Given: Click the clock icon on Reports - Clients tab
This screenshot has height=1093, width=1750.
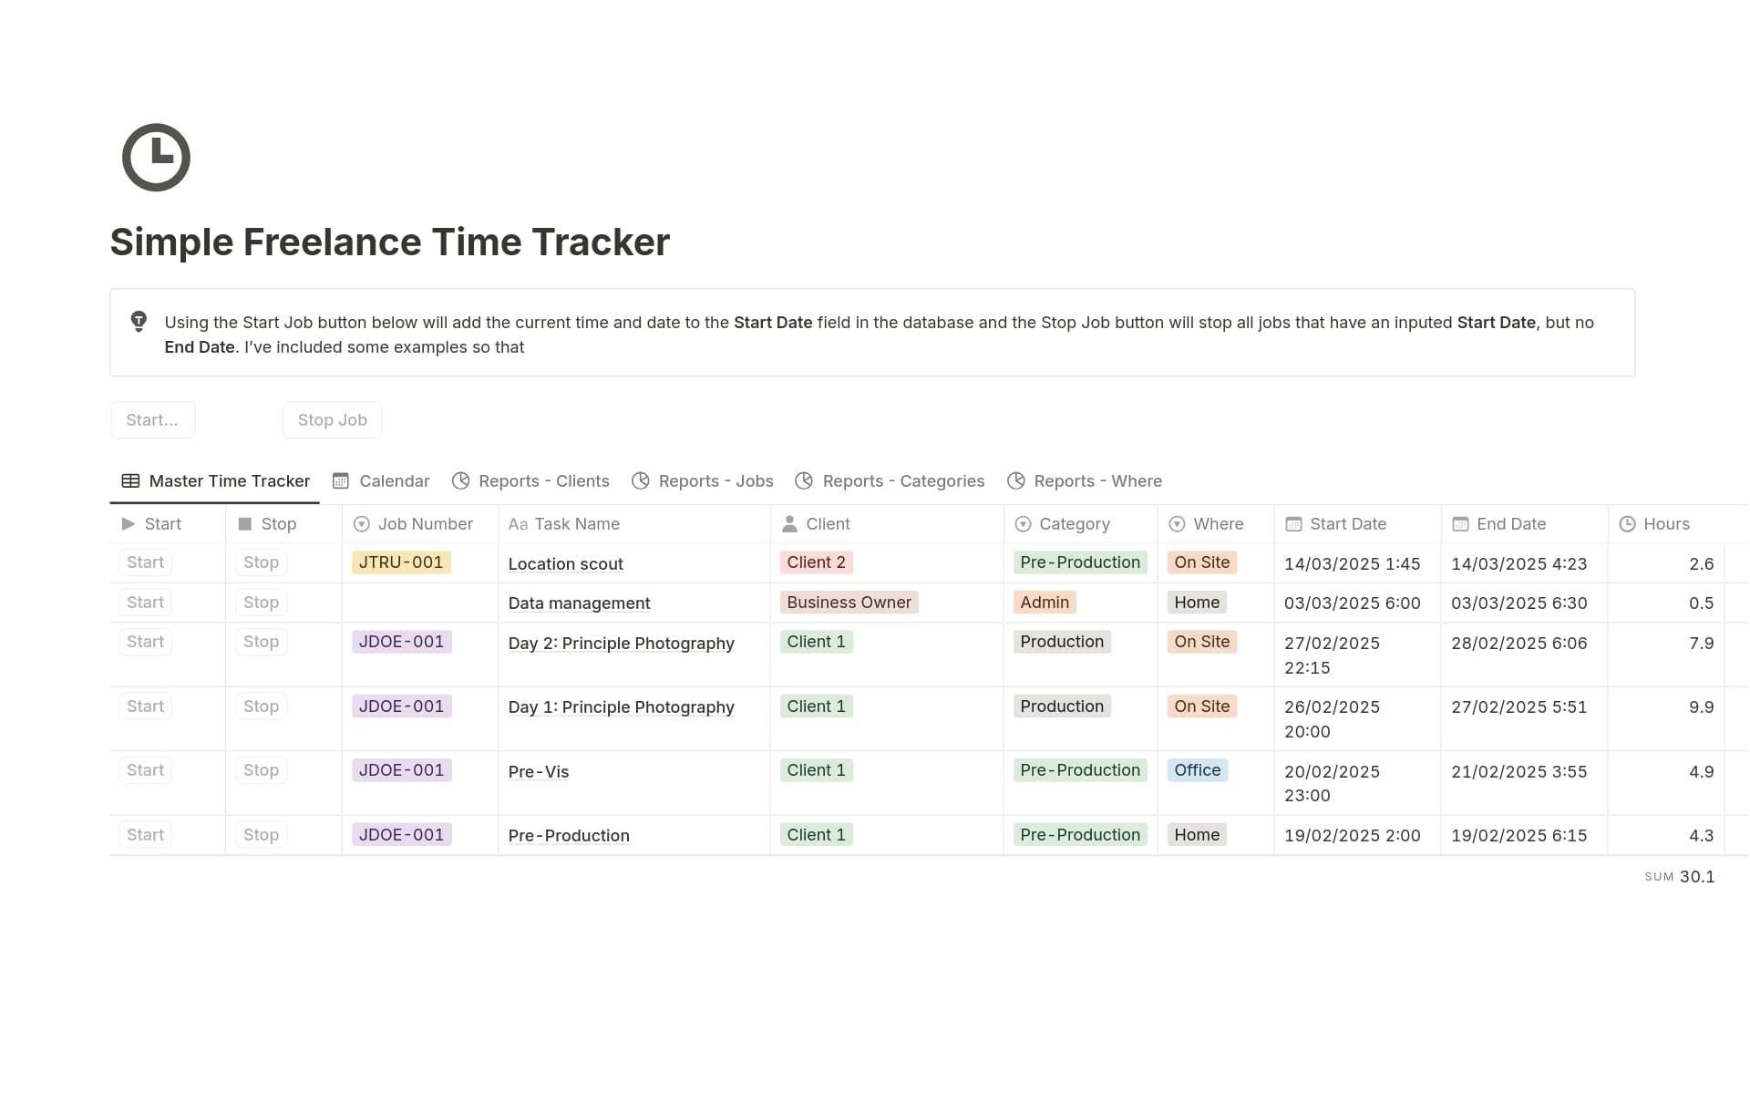Looking at the screenshot, I should click(461, 480).
